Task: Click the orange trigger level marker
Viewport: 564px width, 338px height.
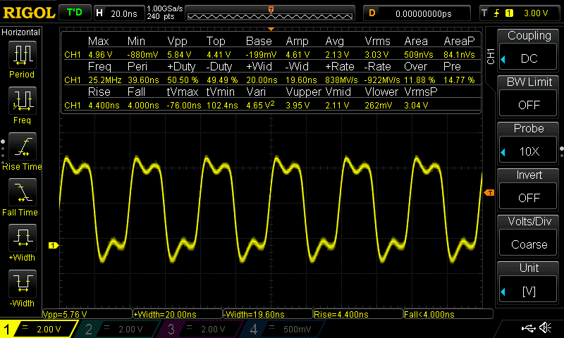Action: pos(489,192)
